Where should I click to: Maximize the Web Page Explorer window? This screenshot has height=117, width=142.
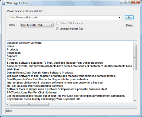click(128, 2)
